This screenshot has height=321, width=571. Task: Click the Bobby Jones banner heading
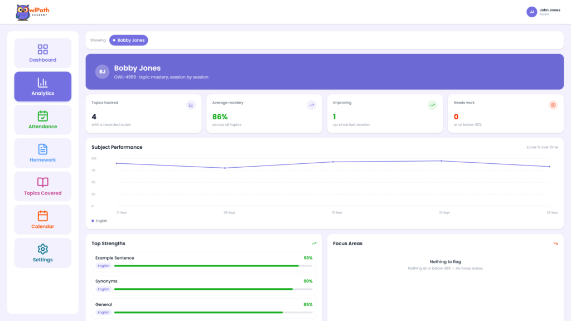(x=137, y=68)
